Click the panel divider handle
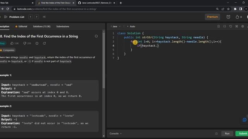The height and width of the screenshot is (139, 248). point(106,76)
